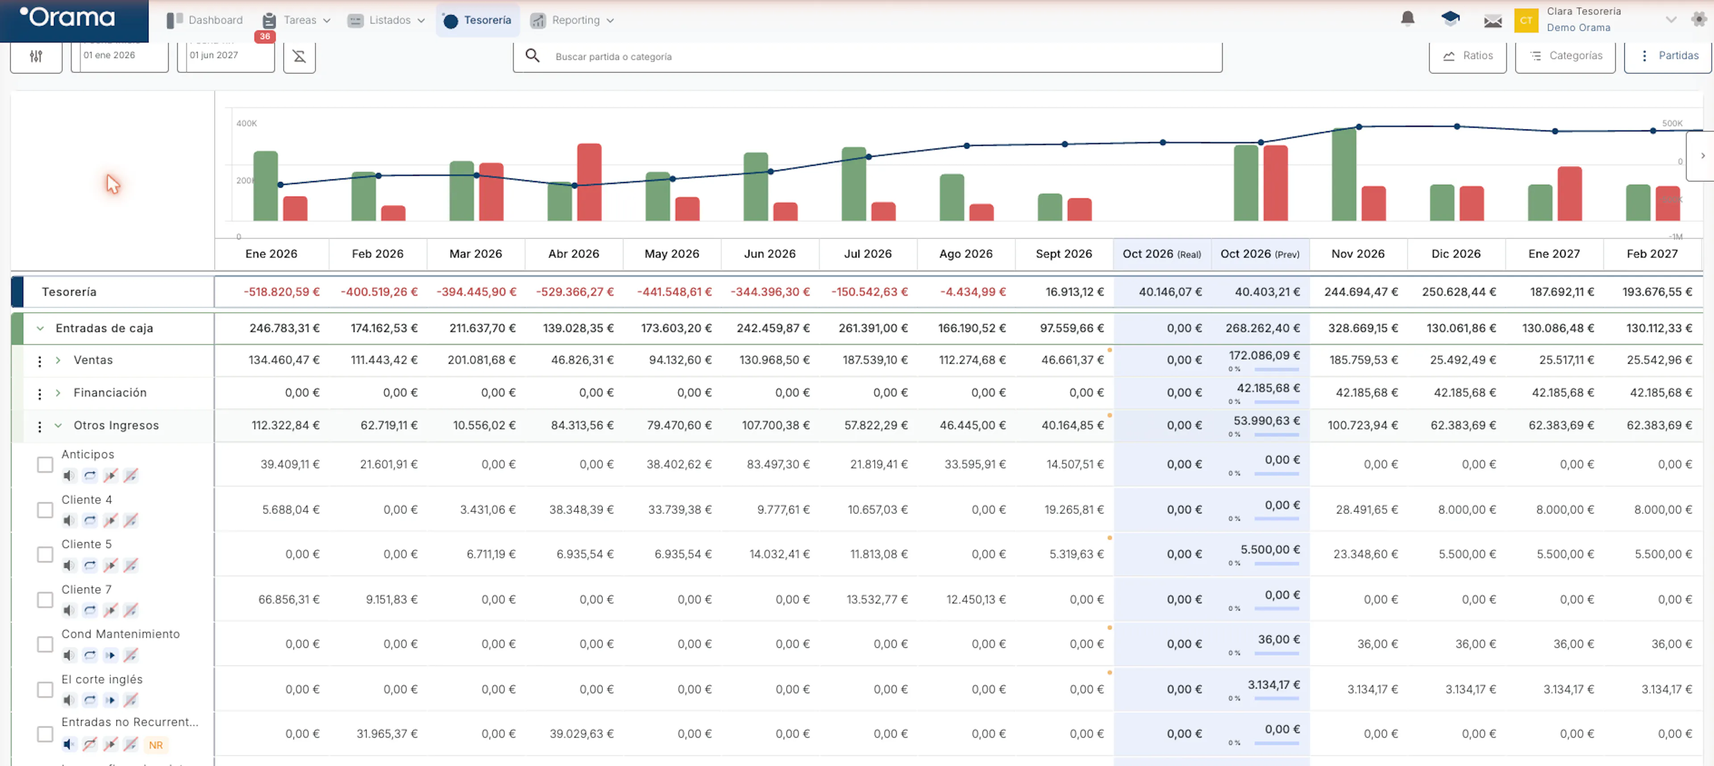Screen dimensions: 1714x766
Task: Open the Tareas menu
Action: 296,20
